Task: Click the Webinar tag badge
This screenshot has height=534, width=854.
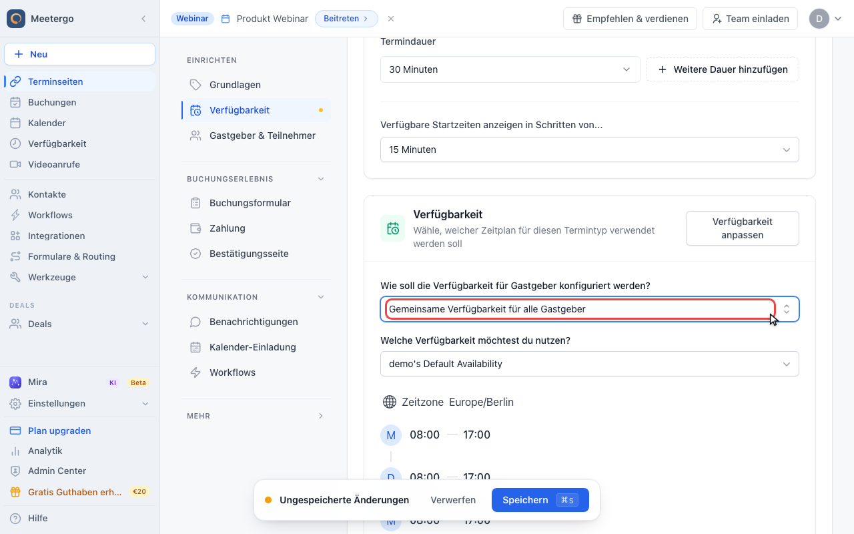Action: tap(192, 19)
